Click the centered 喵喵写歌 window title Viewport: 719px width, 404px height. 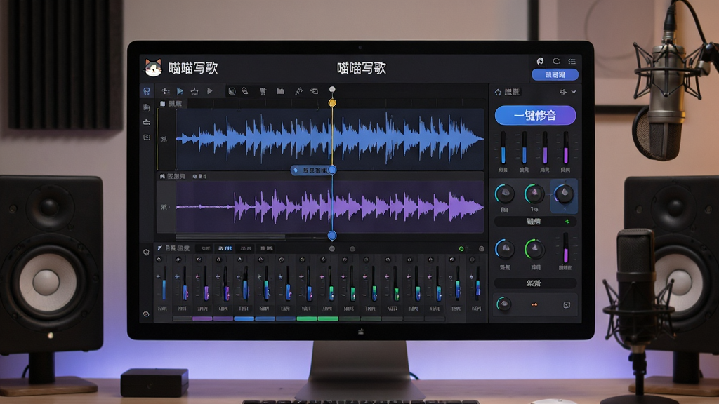(x=362, y=68)
